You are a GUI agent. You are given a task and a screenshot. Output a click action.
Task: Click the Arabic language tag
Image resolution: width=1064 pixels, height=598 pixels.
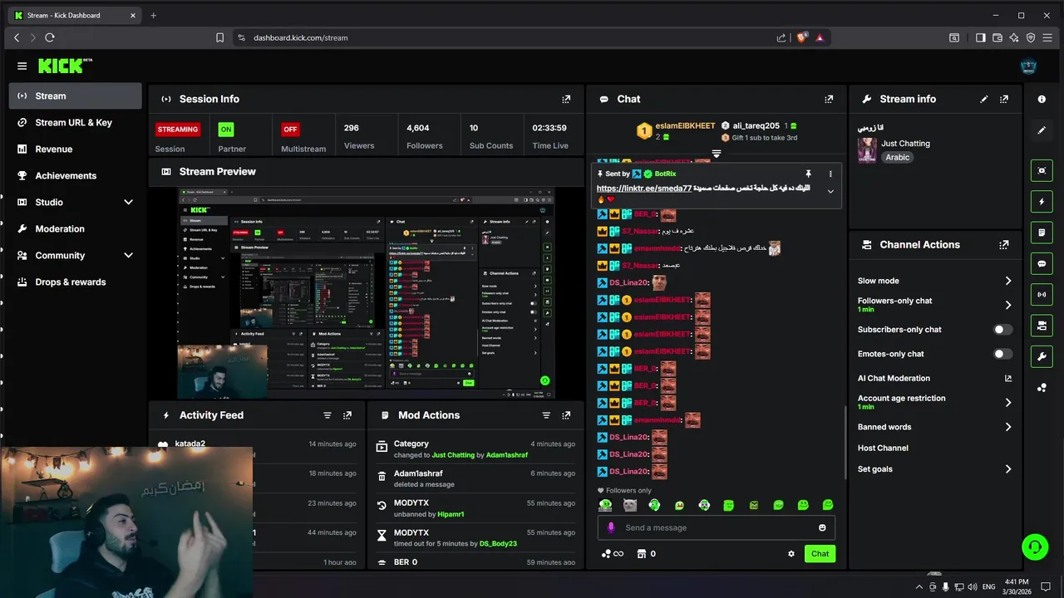coord(897,157)
